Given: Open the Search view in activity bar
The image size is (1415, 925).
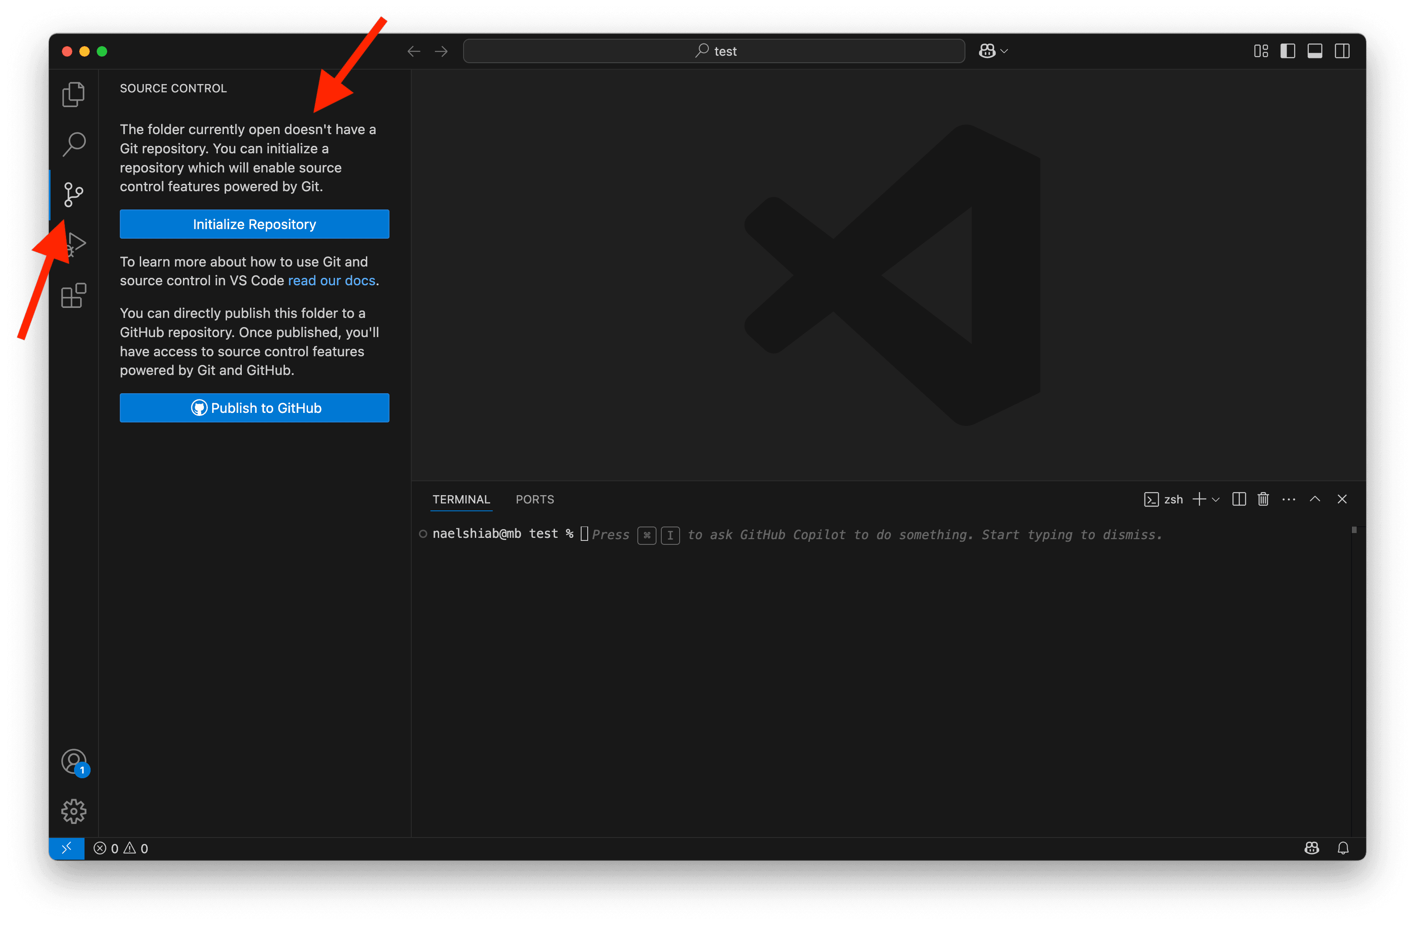Looking at the screenshot, I should (74, 144).
